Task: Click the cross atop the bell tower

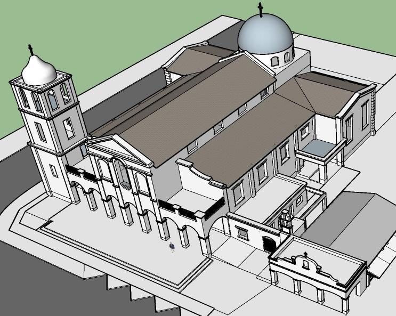Action: pos(31,50)
